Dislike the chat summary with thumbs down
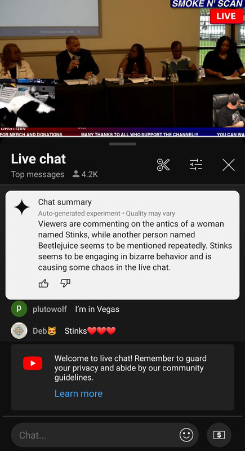This screenshot has height=451, width=245. coord(65,284)
